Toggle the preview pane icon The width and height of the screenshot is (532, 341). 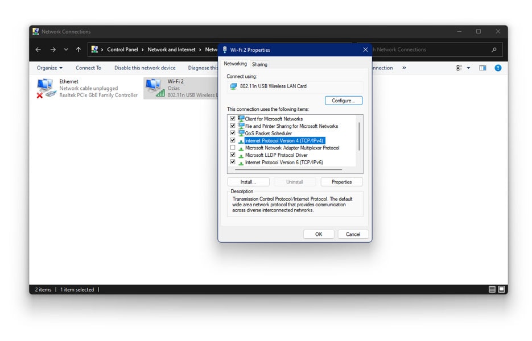point(482,68)
